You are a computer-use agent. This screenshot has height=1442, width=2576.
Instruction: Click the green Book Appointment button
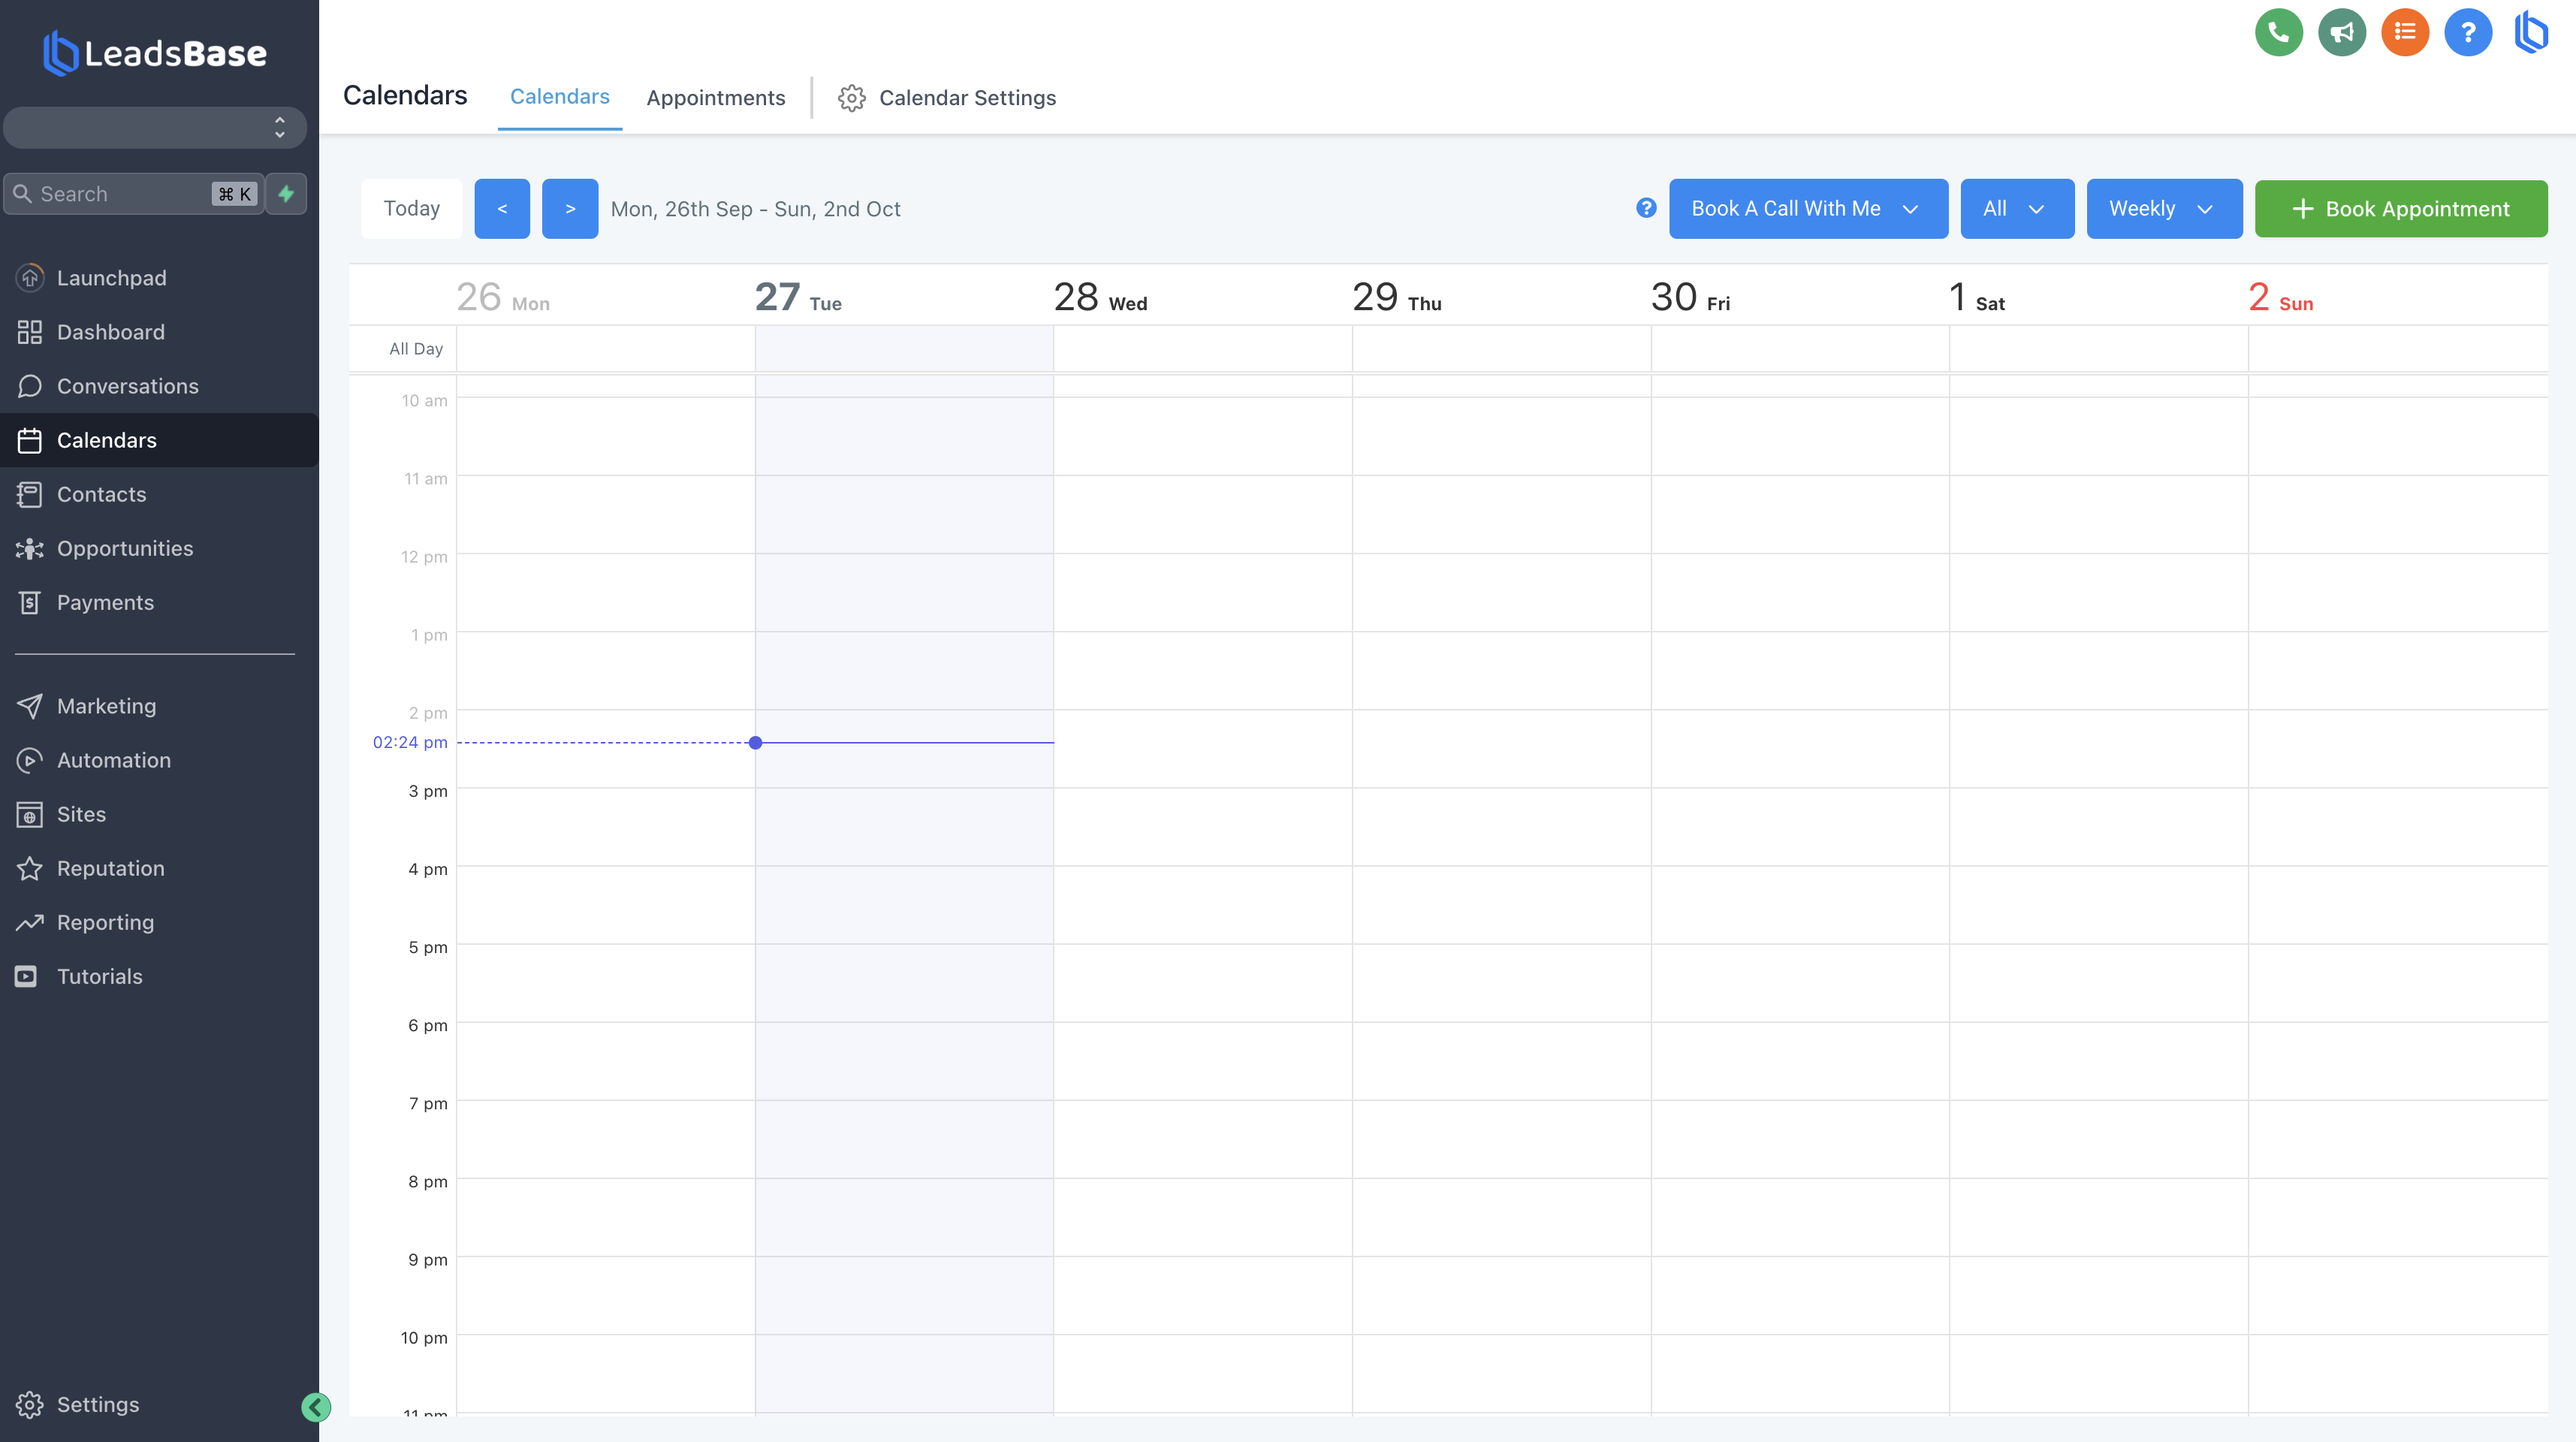point(2400,209)
